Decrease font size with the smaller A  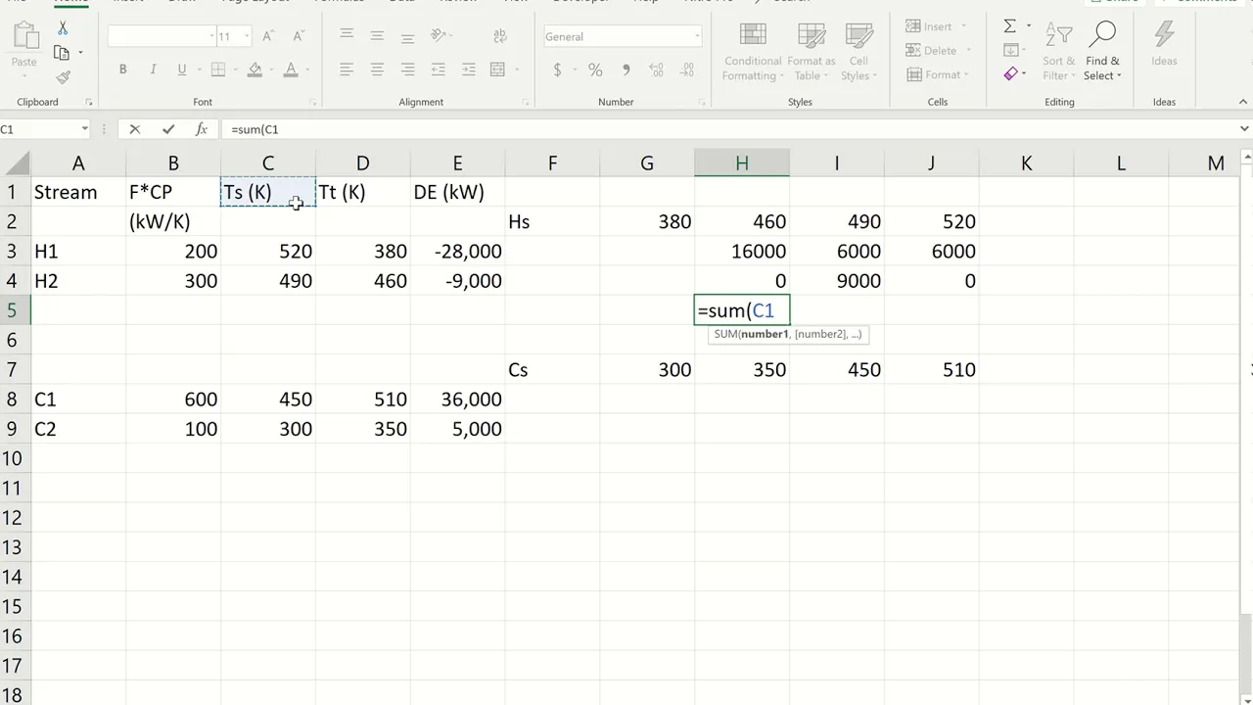point(299,36)
